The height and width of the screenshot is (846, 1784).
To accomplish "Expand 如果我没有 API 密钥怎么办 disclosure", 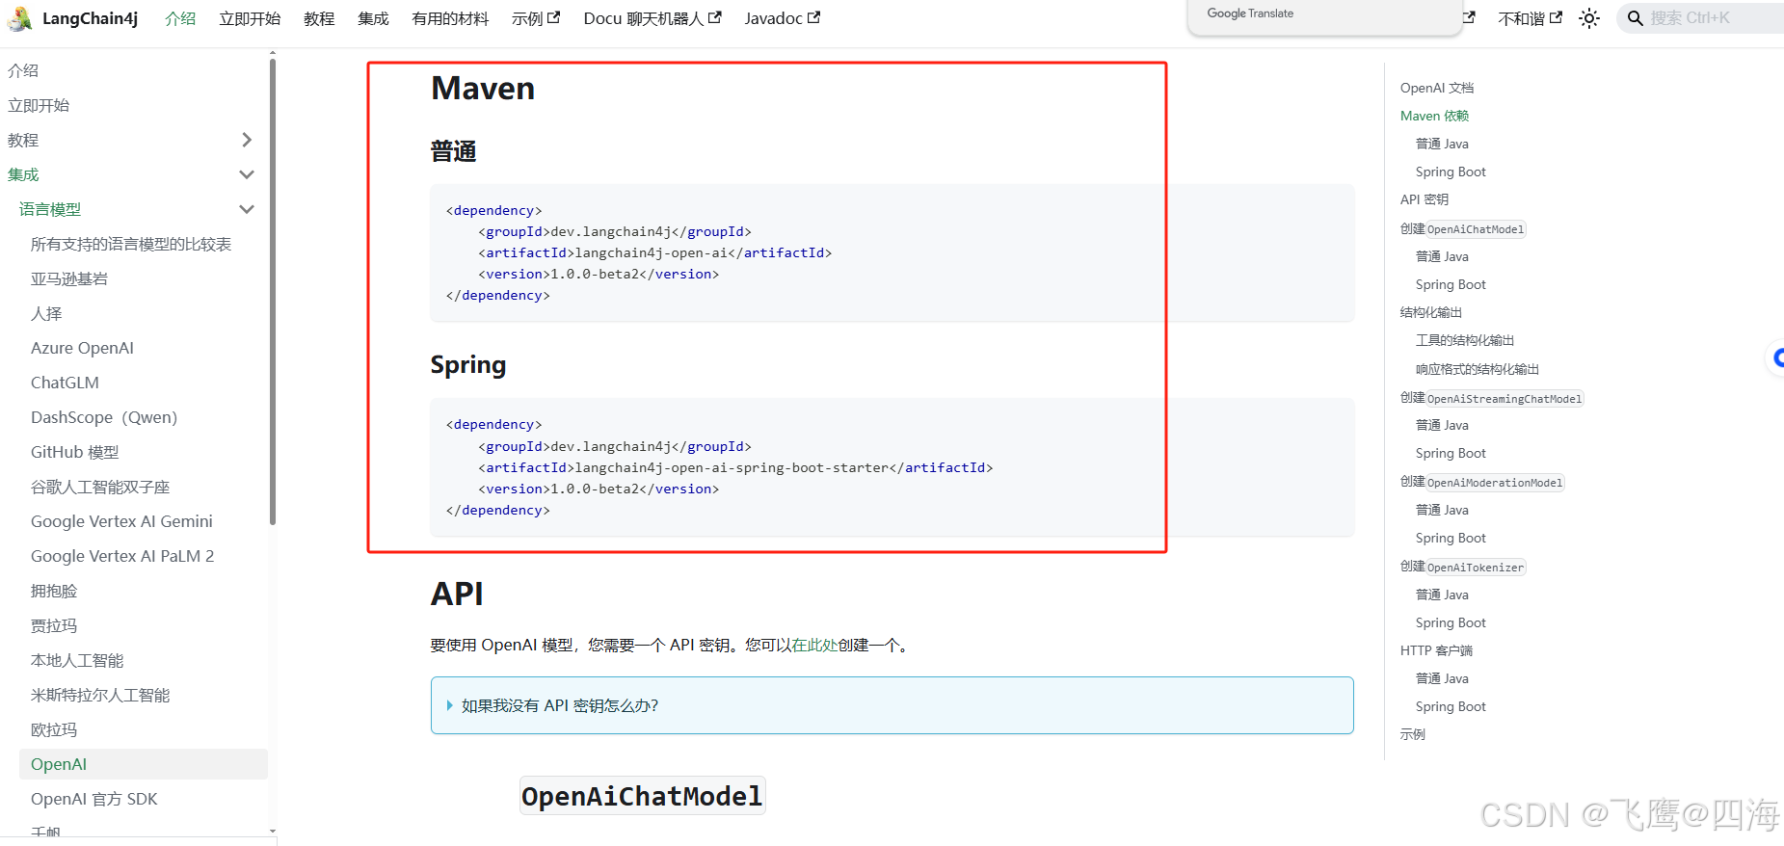I will pyautogui.click(x=892, y=705).
